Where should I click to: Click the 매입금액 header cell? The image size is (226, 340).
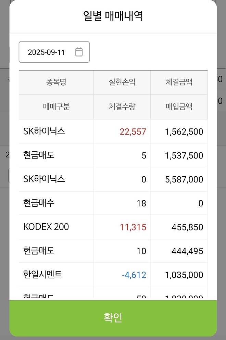click(178, 106)
